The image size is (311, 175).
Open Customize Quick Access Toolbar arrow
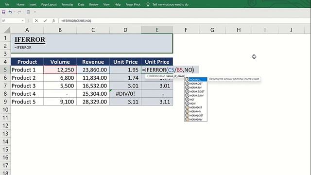[x=35, y=12]
